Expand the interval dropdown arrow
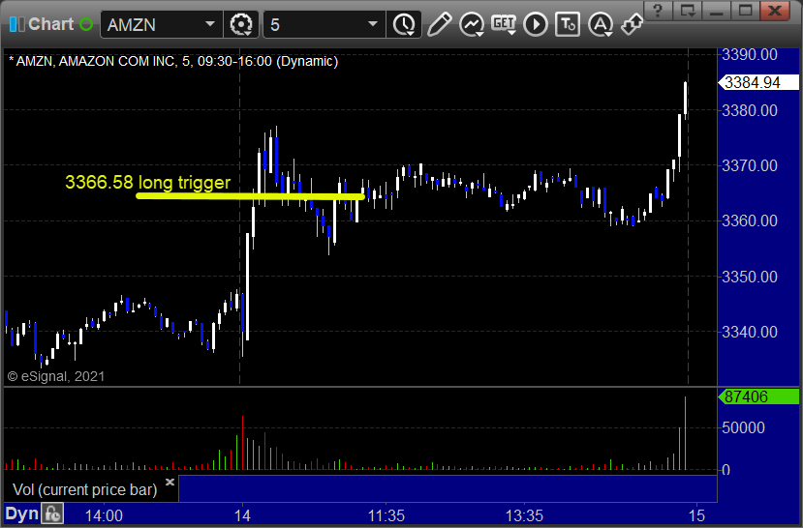 pyautogui.click(x=373, y=24)
